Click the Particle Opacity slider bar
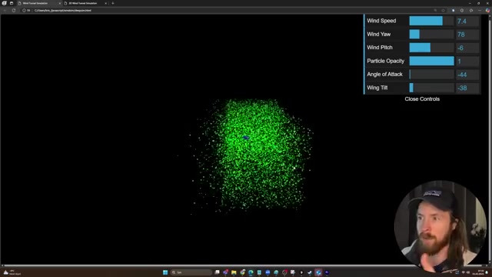The height and width of the screenshot is (277, 492). [x=431, y=61]
